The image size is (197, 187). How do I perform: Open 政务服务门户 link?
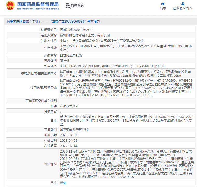[x=182, y=9]
